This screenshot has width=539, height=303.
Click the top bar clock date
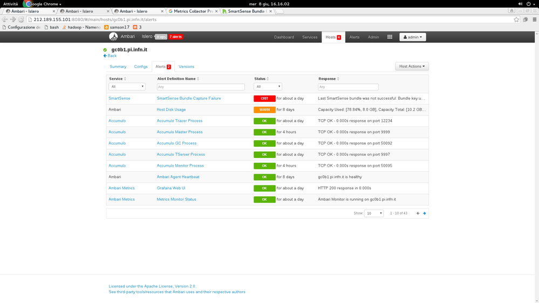[x=269, y=4]
